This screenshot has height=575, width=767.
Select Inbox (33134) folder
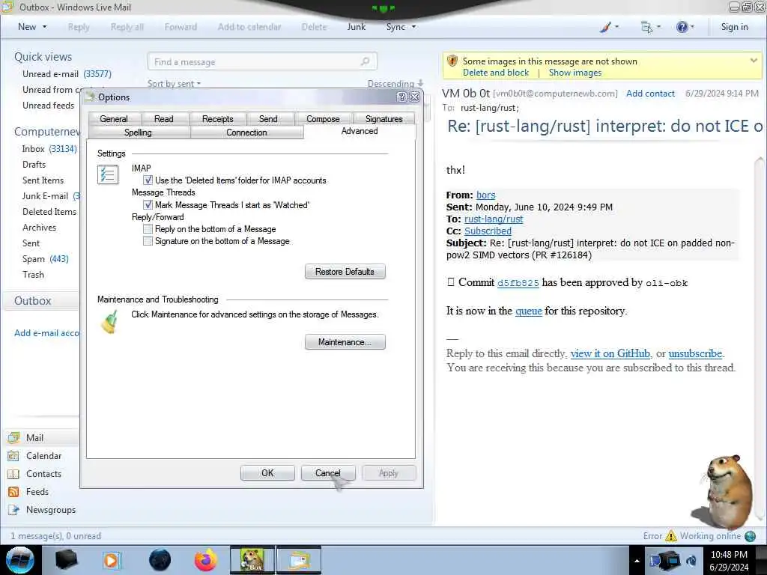pos(49,149)
